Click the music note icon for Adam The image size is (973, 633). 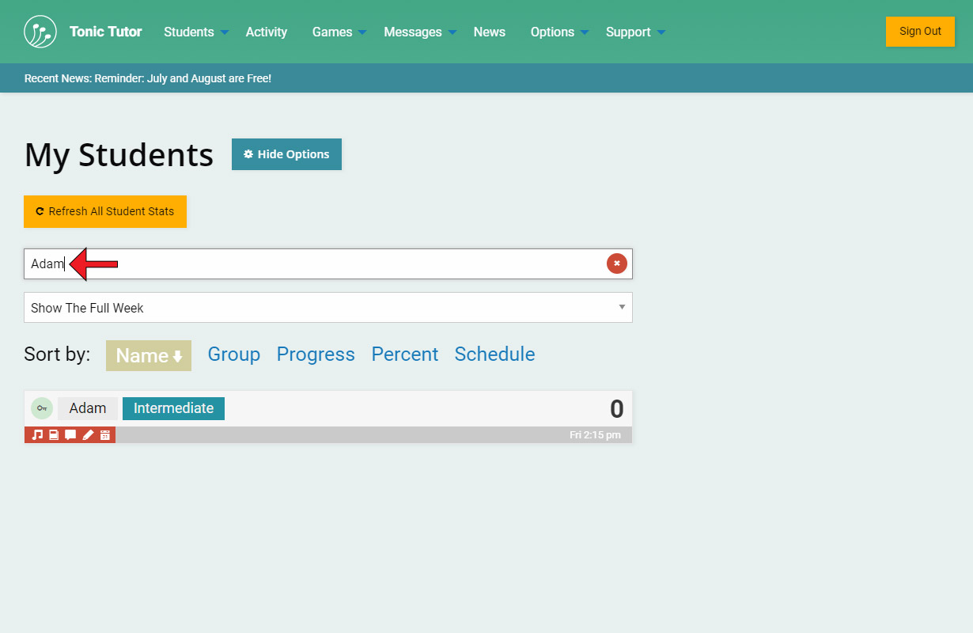37,435
